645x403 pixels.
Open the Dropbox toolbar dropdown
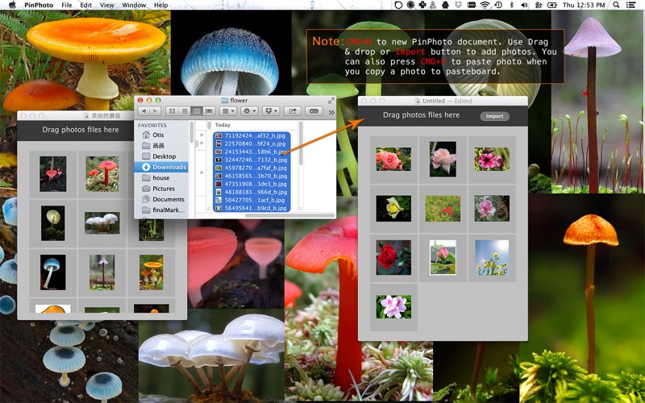tap(272, 111)
